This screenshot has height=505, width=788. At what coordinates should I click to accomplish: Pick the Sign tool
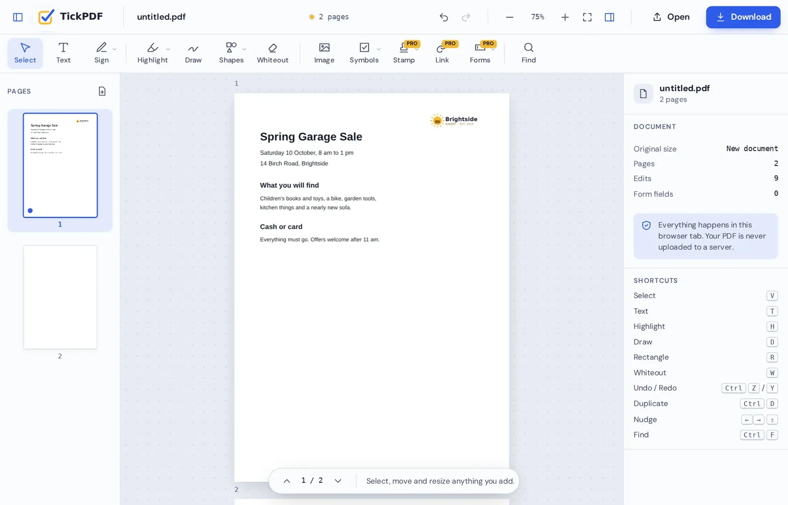click(101, 53)
